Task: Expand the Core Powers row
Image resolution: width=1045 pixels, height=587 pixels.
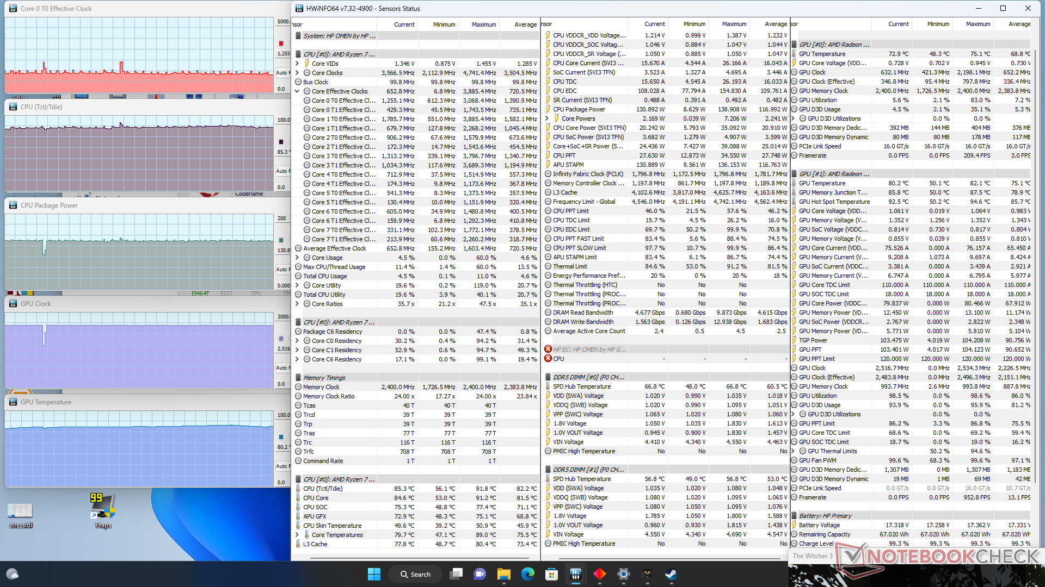Action: (x=547, y=118)
